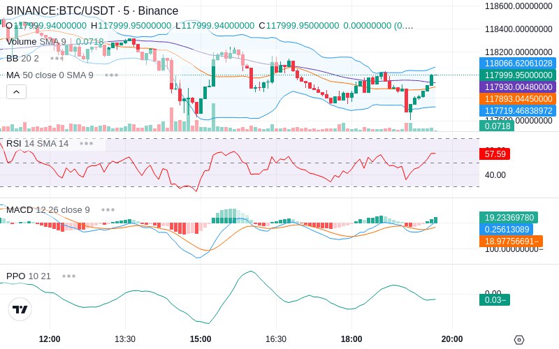Collapse the indicator legend with chevron
Image resolution: width=559 pixels, height=349 pixels.
pos(16,92)
